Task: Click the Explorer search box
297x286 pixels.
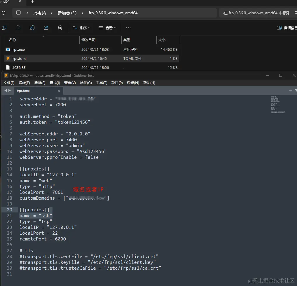Action: click(x=258, y=13)
